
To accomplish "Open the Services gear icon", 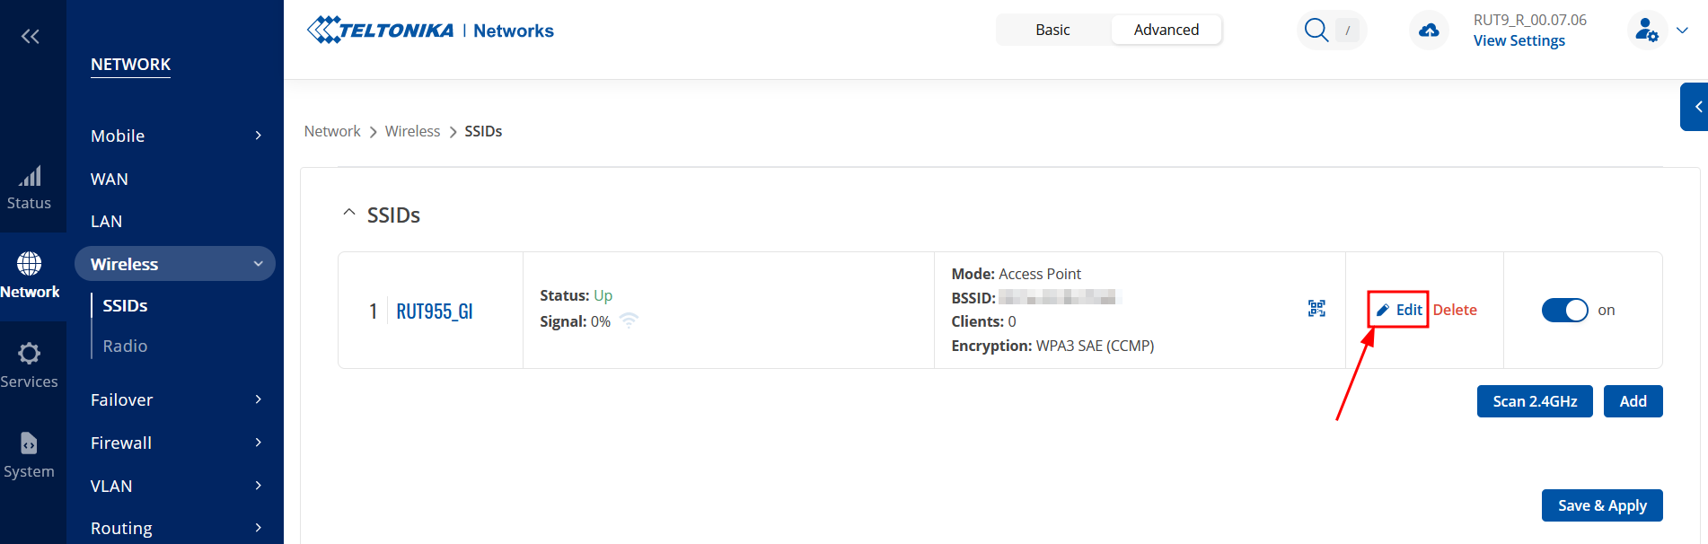I will [x=30, y=354].
